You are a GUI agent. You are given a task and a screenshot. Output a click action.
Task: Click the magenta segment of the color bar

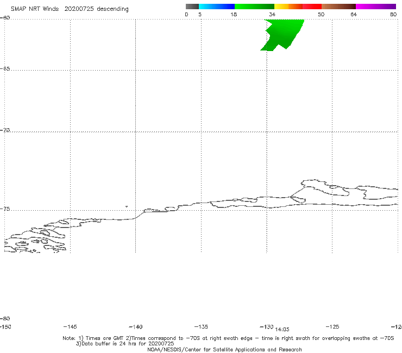376,7
